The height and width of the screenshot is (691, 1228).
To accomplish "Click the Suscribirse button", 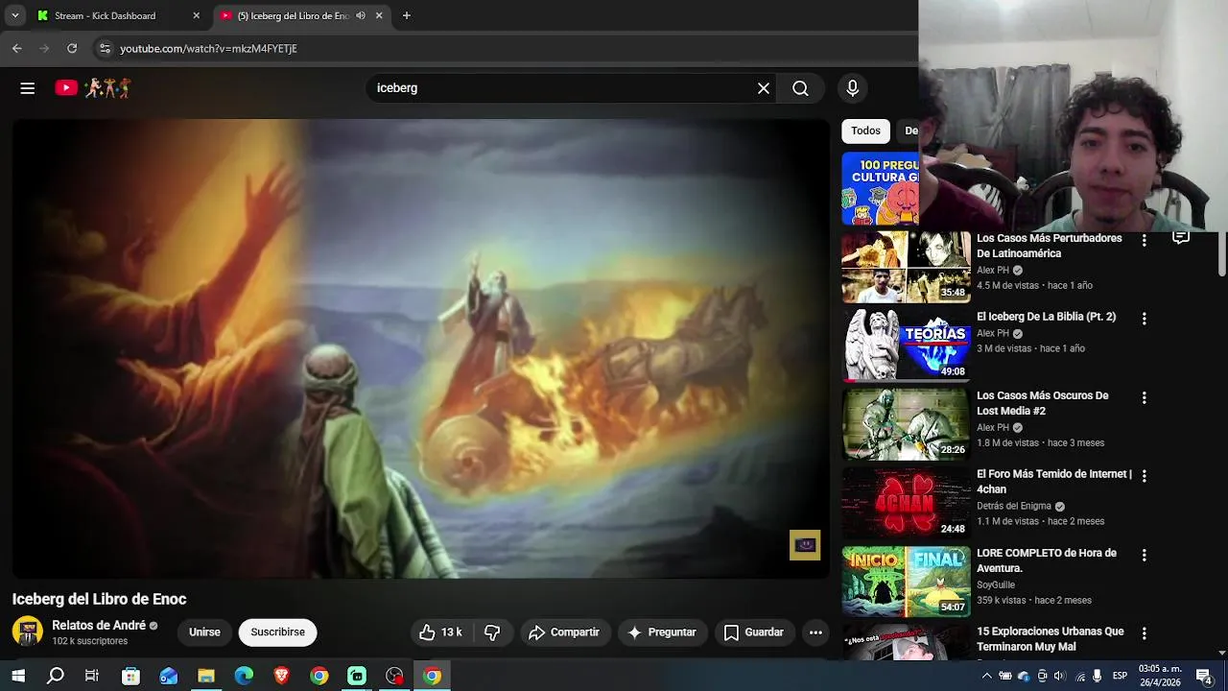I will click(278, 632).
